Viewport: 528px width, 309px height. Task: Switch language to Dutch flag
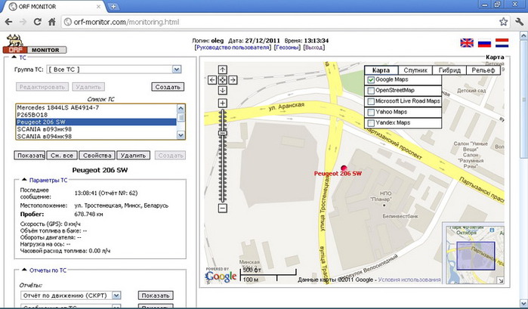click(502, 43)
